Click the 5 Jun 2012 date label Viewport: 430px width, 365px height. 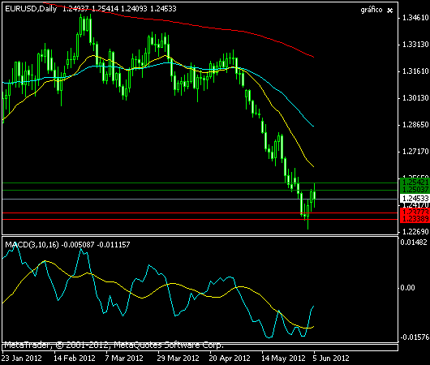point(331,359)
